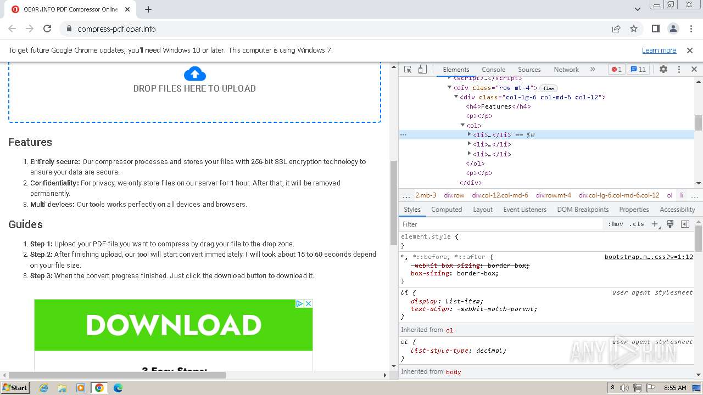Open the Computed styles tab
Viewport: 703px width, 395px height.
(x=447, y=210)
